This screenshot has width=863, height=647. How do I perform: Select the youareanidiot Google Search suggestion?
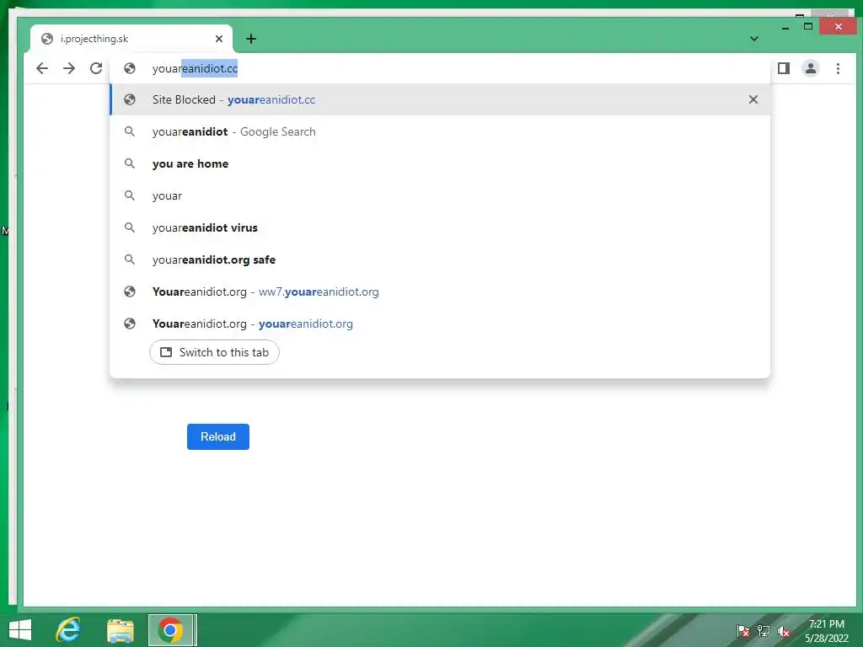(440, 131)
